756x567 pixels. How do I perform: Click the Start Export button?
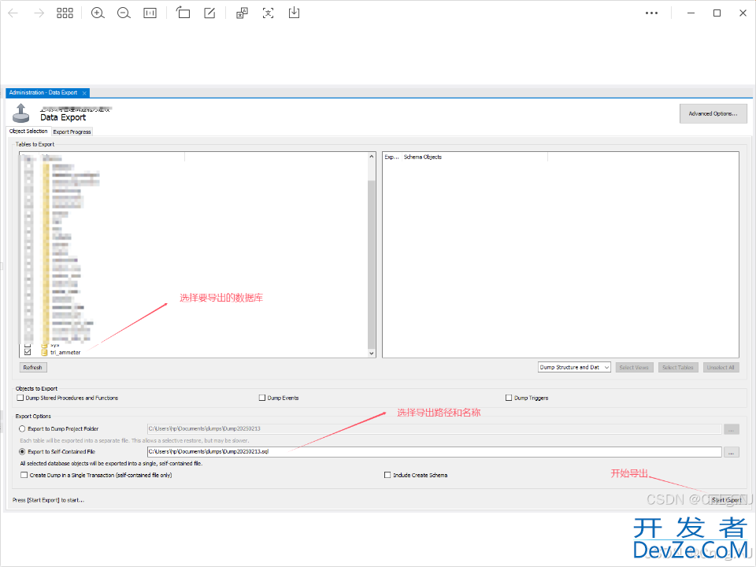727,500
